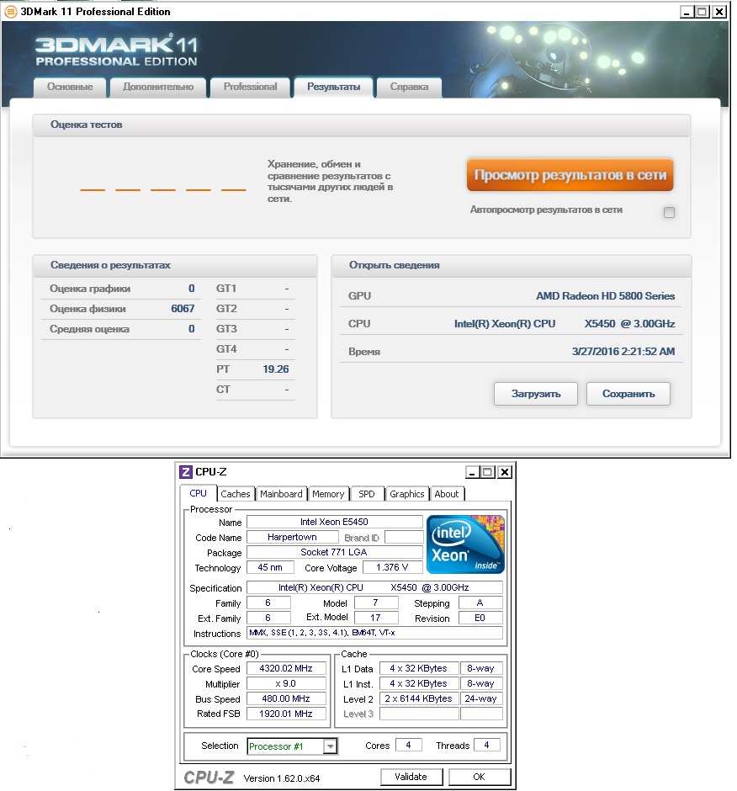The height and width of the screenshot is (791, 737).
Task: Click the Threads value field
Action: 487,745
